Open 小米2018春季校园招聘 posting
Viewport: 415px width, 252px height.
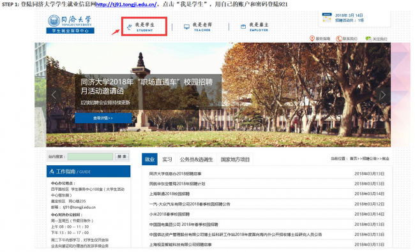point(169,214)
